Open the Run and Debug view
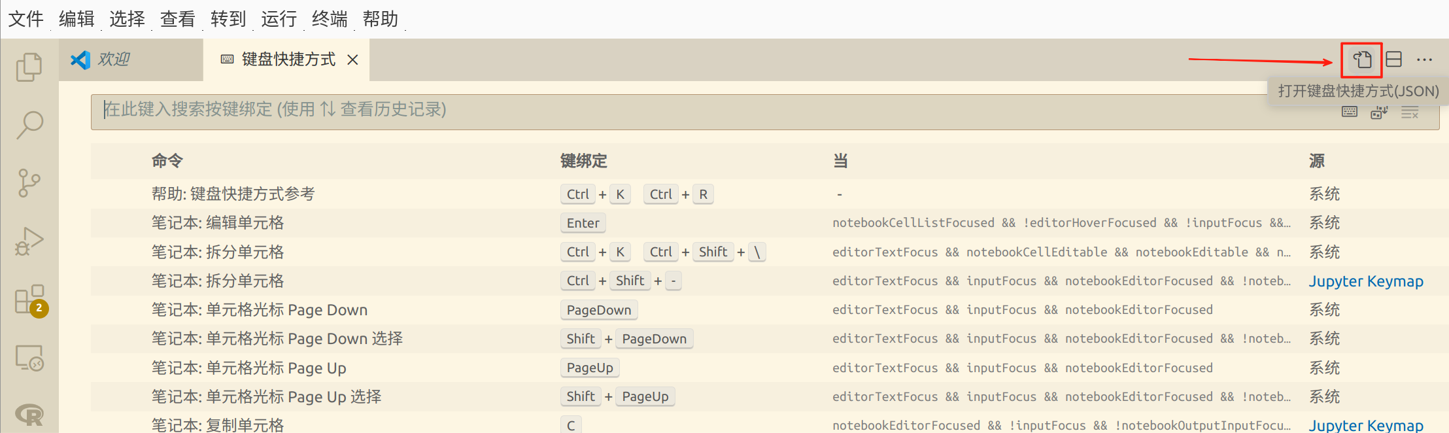 [x=29, y=241]
